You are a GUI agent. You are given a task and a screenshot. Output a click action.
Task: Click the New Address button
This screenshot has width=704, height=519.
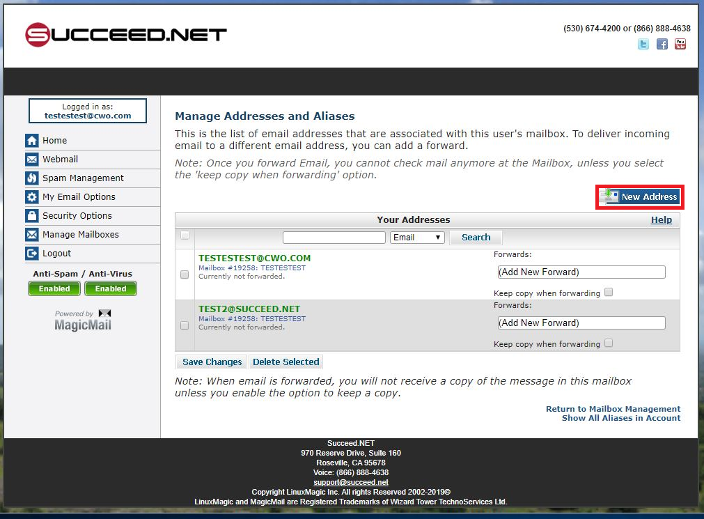point(640,197)
